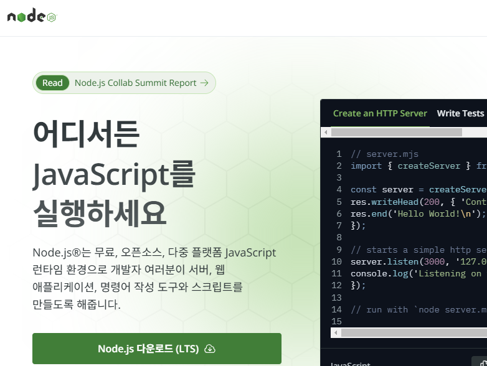Click left arrow of code area scrollbar
The width and height of the screenshot is (487, 366).
[x=336, y=333]
